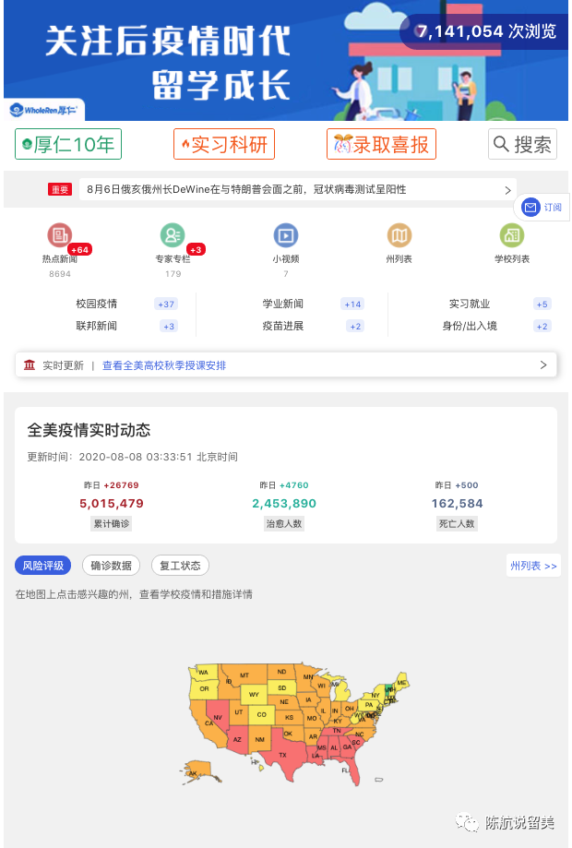572x848 pixels.
Task: Open the 热点新闻 hot news icon
Action: [x=60, y=235]
